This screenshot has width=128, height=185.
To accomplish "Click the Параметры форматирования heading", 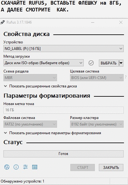I will [47, 96].
